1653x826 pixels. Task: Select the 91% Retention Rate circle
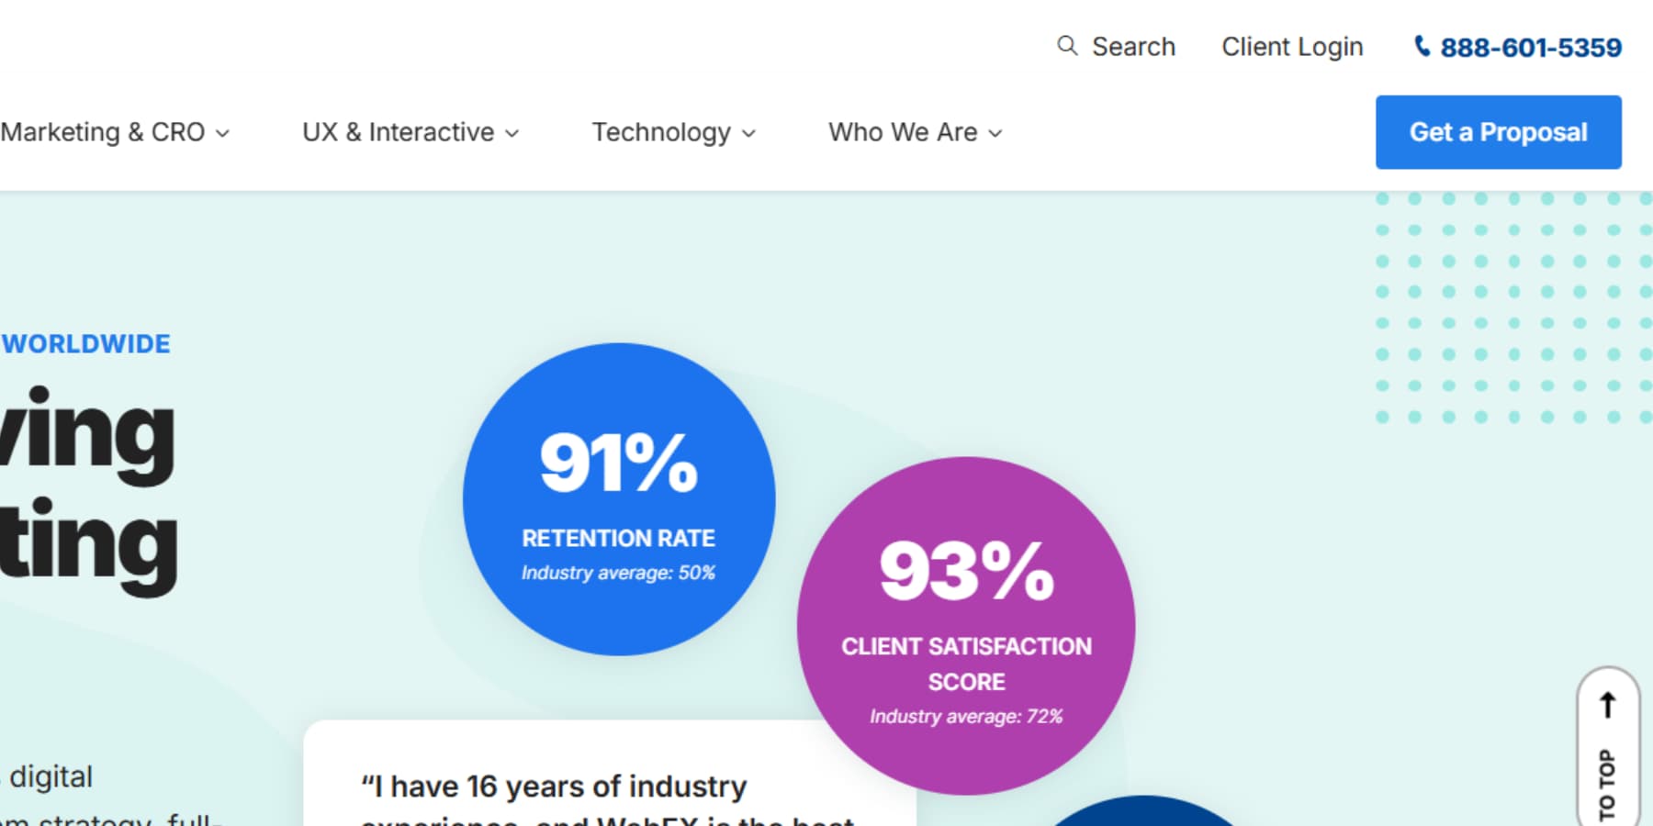pyautogui.click(x=619, y=499)
